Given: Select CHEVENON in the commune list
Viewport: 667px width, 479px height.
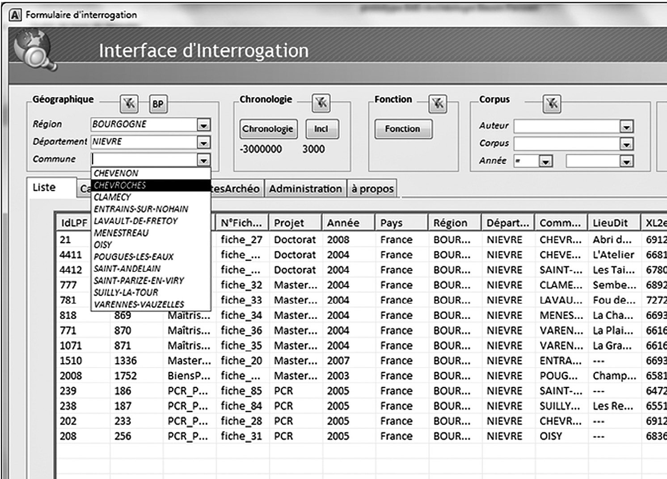Looking at the screenshot, I should [x=151, y=173].
